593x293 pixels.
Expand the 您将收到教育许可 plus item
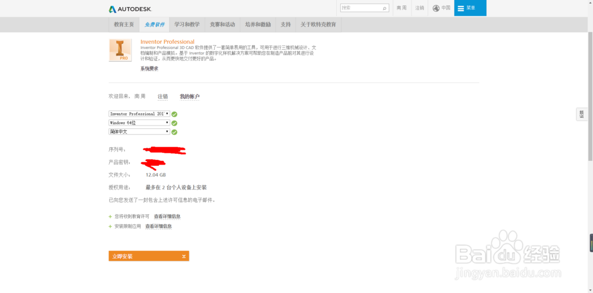coord(110,217)
